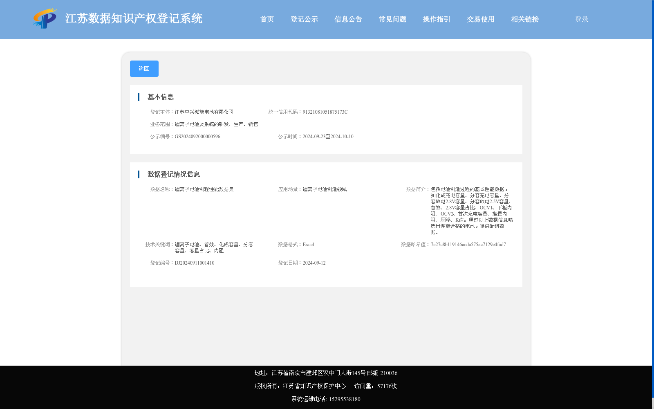Select application scenario 锂离子电池制造领域

[325, 189]
